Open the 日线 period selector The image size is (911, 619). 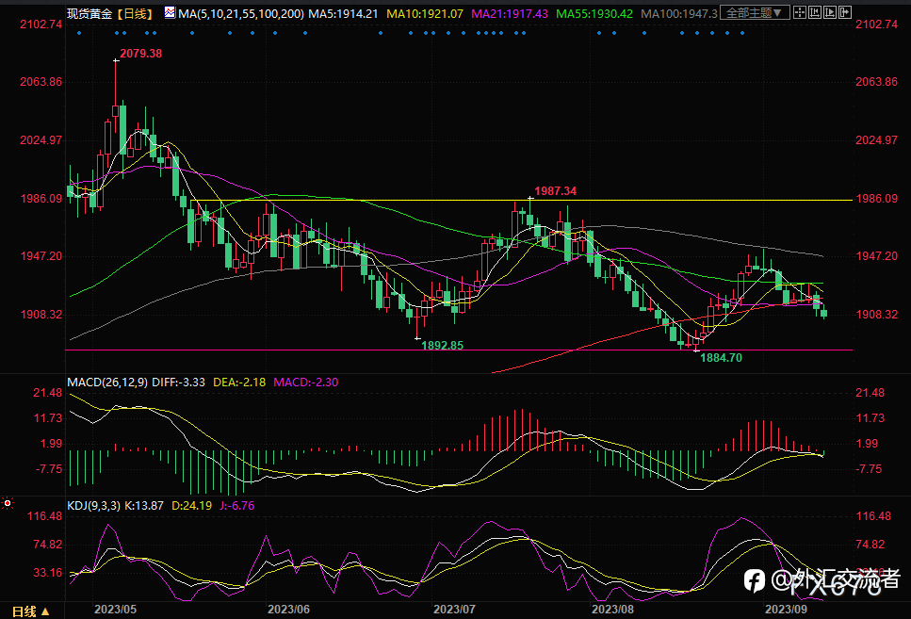coord(31,611)
